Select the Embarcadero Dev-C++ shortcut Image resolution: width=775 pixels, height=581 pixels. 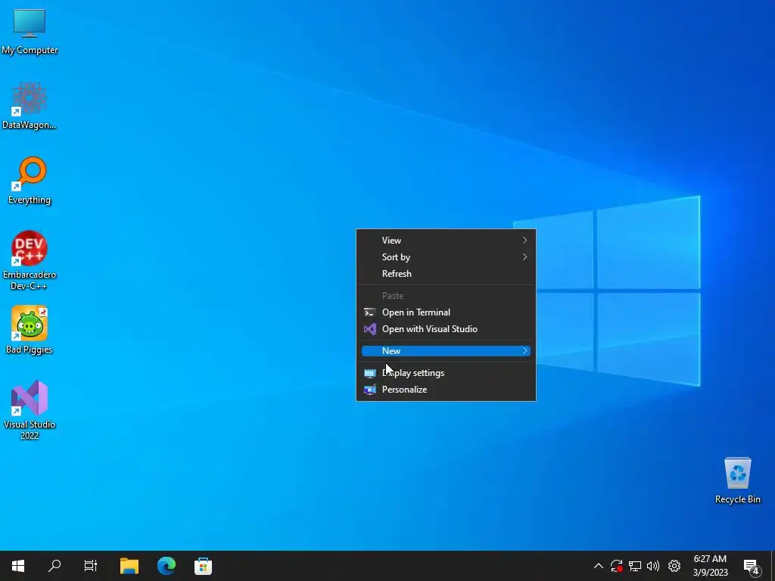pyautogui.click(x=30, y=260)
